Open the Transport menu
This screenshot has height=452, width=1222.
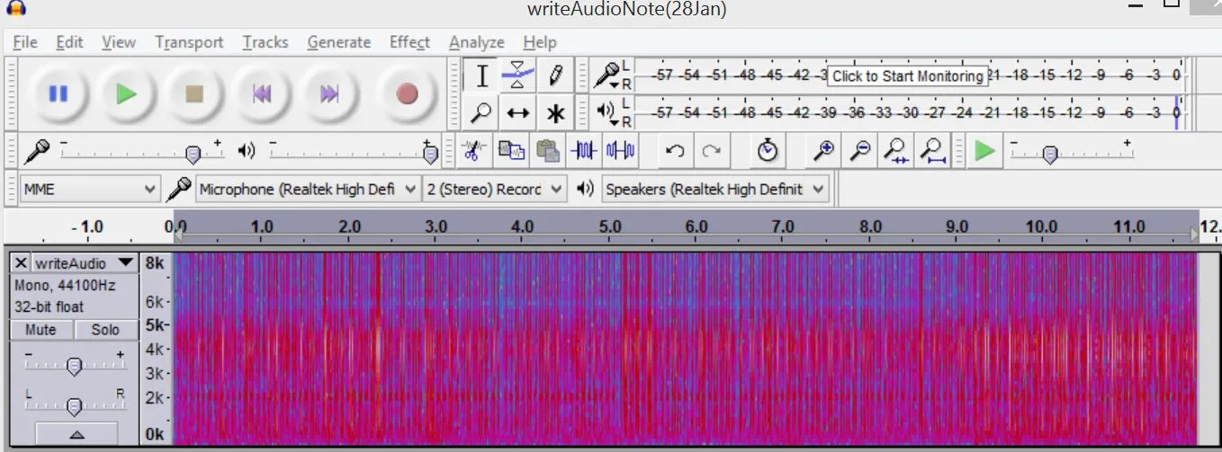(x=189, y=42)
